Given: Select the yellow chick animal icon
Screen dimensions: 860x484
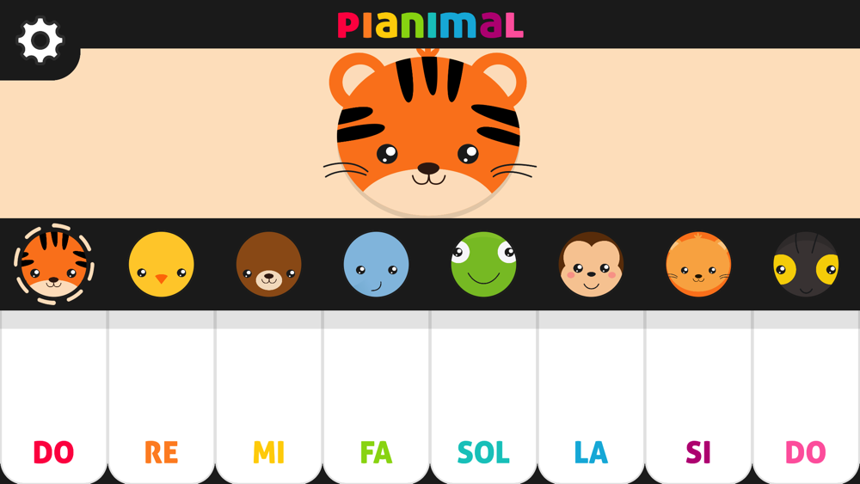Looking at the screenshot, I should pos(162,264).
